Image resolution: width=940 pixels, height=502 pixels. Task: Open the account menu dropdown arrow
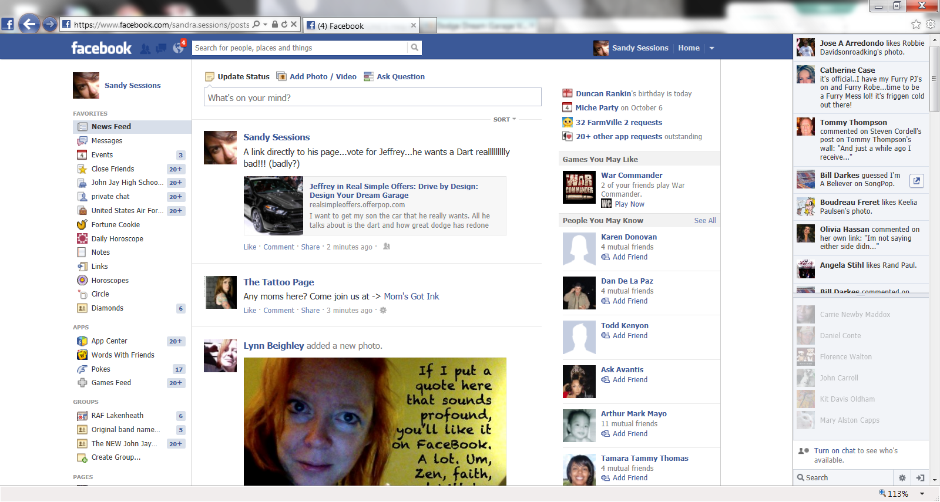711,48
